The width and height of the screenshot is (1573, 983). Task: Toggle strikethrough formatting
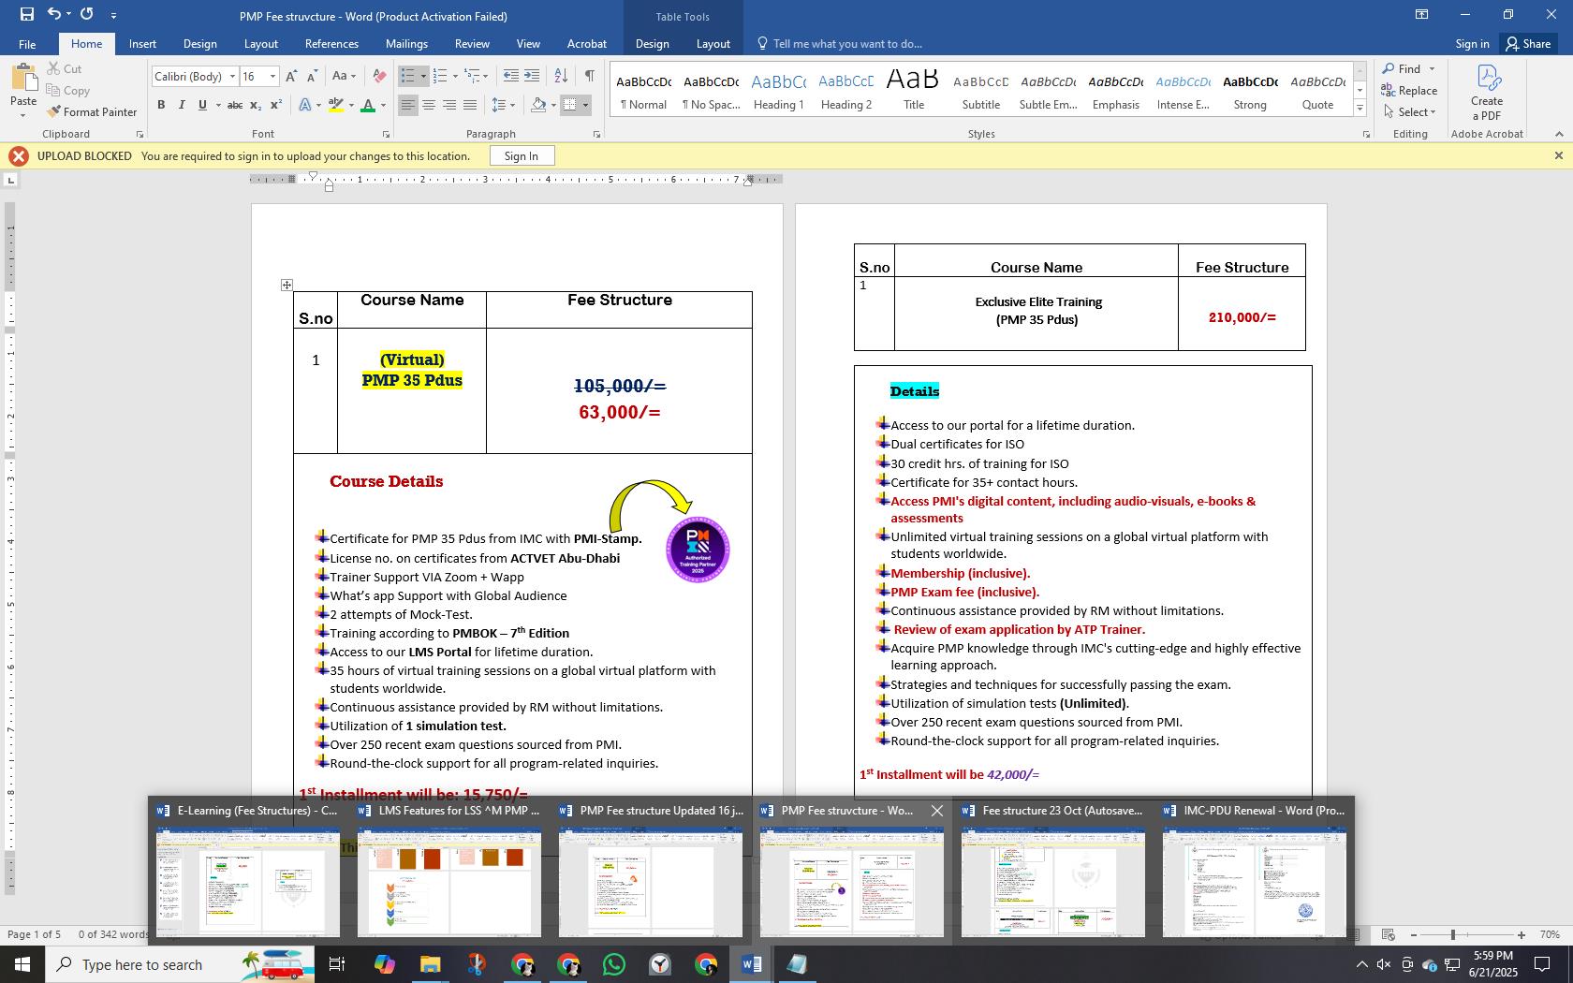tap(235, 105)
